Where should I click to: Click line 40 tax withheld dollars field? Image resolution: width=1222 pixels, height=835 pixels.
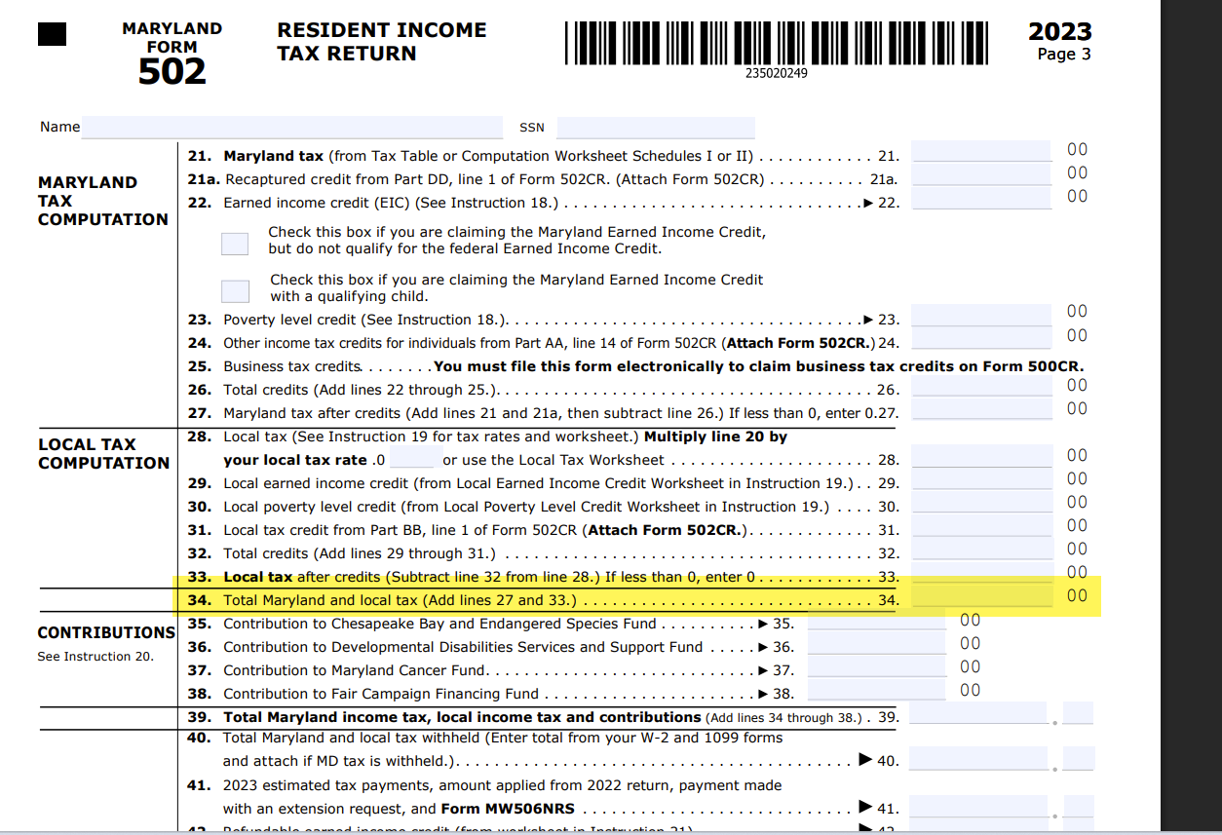(978, 758)
